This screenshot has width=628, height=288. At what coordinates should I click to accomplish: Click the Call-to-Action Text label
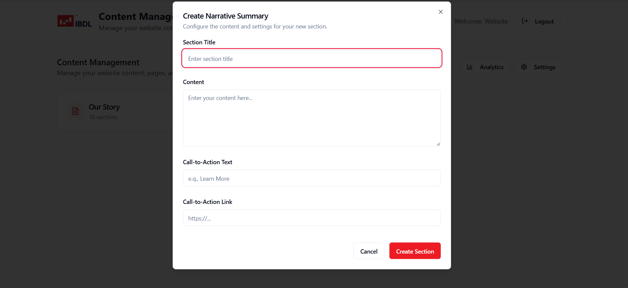click(x=207, y=162)
